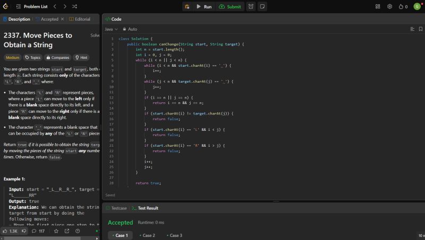
Task: Switch to the Accepted tab
Action: coord(47,19)
